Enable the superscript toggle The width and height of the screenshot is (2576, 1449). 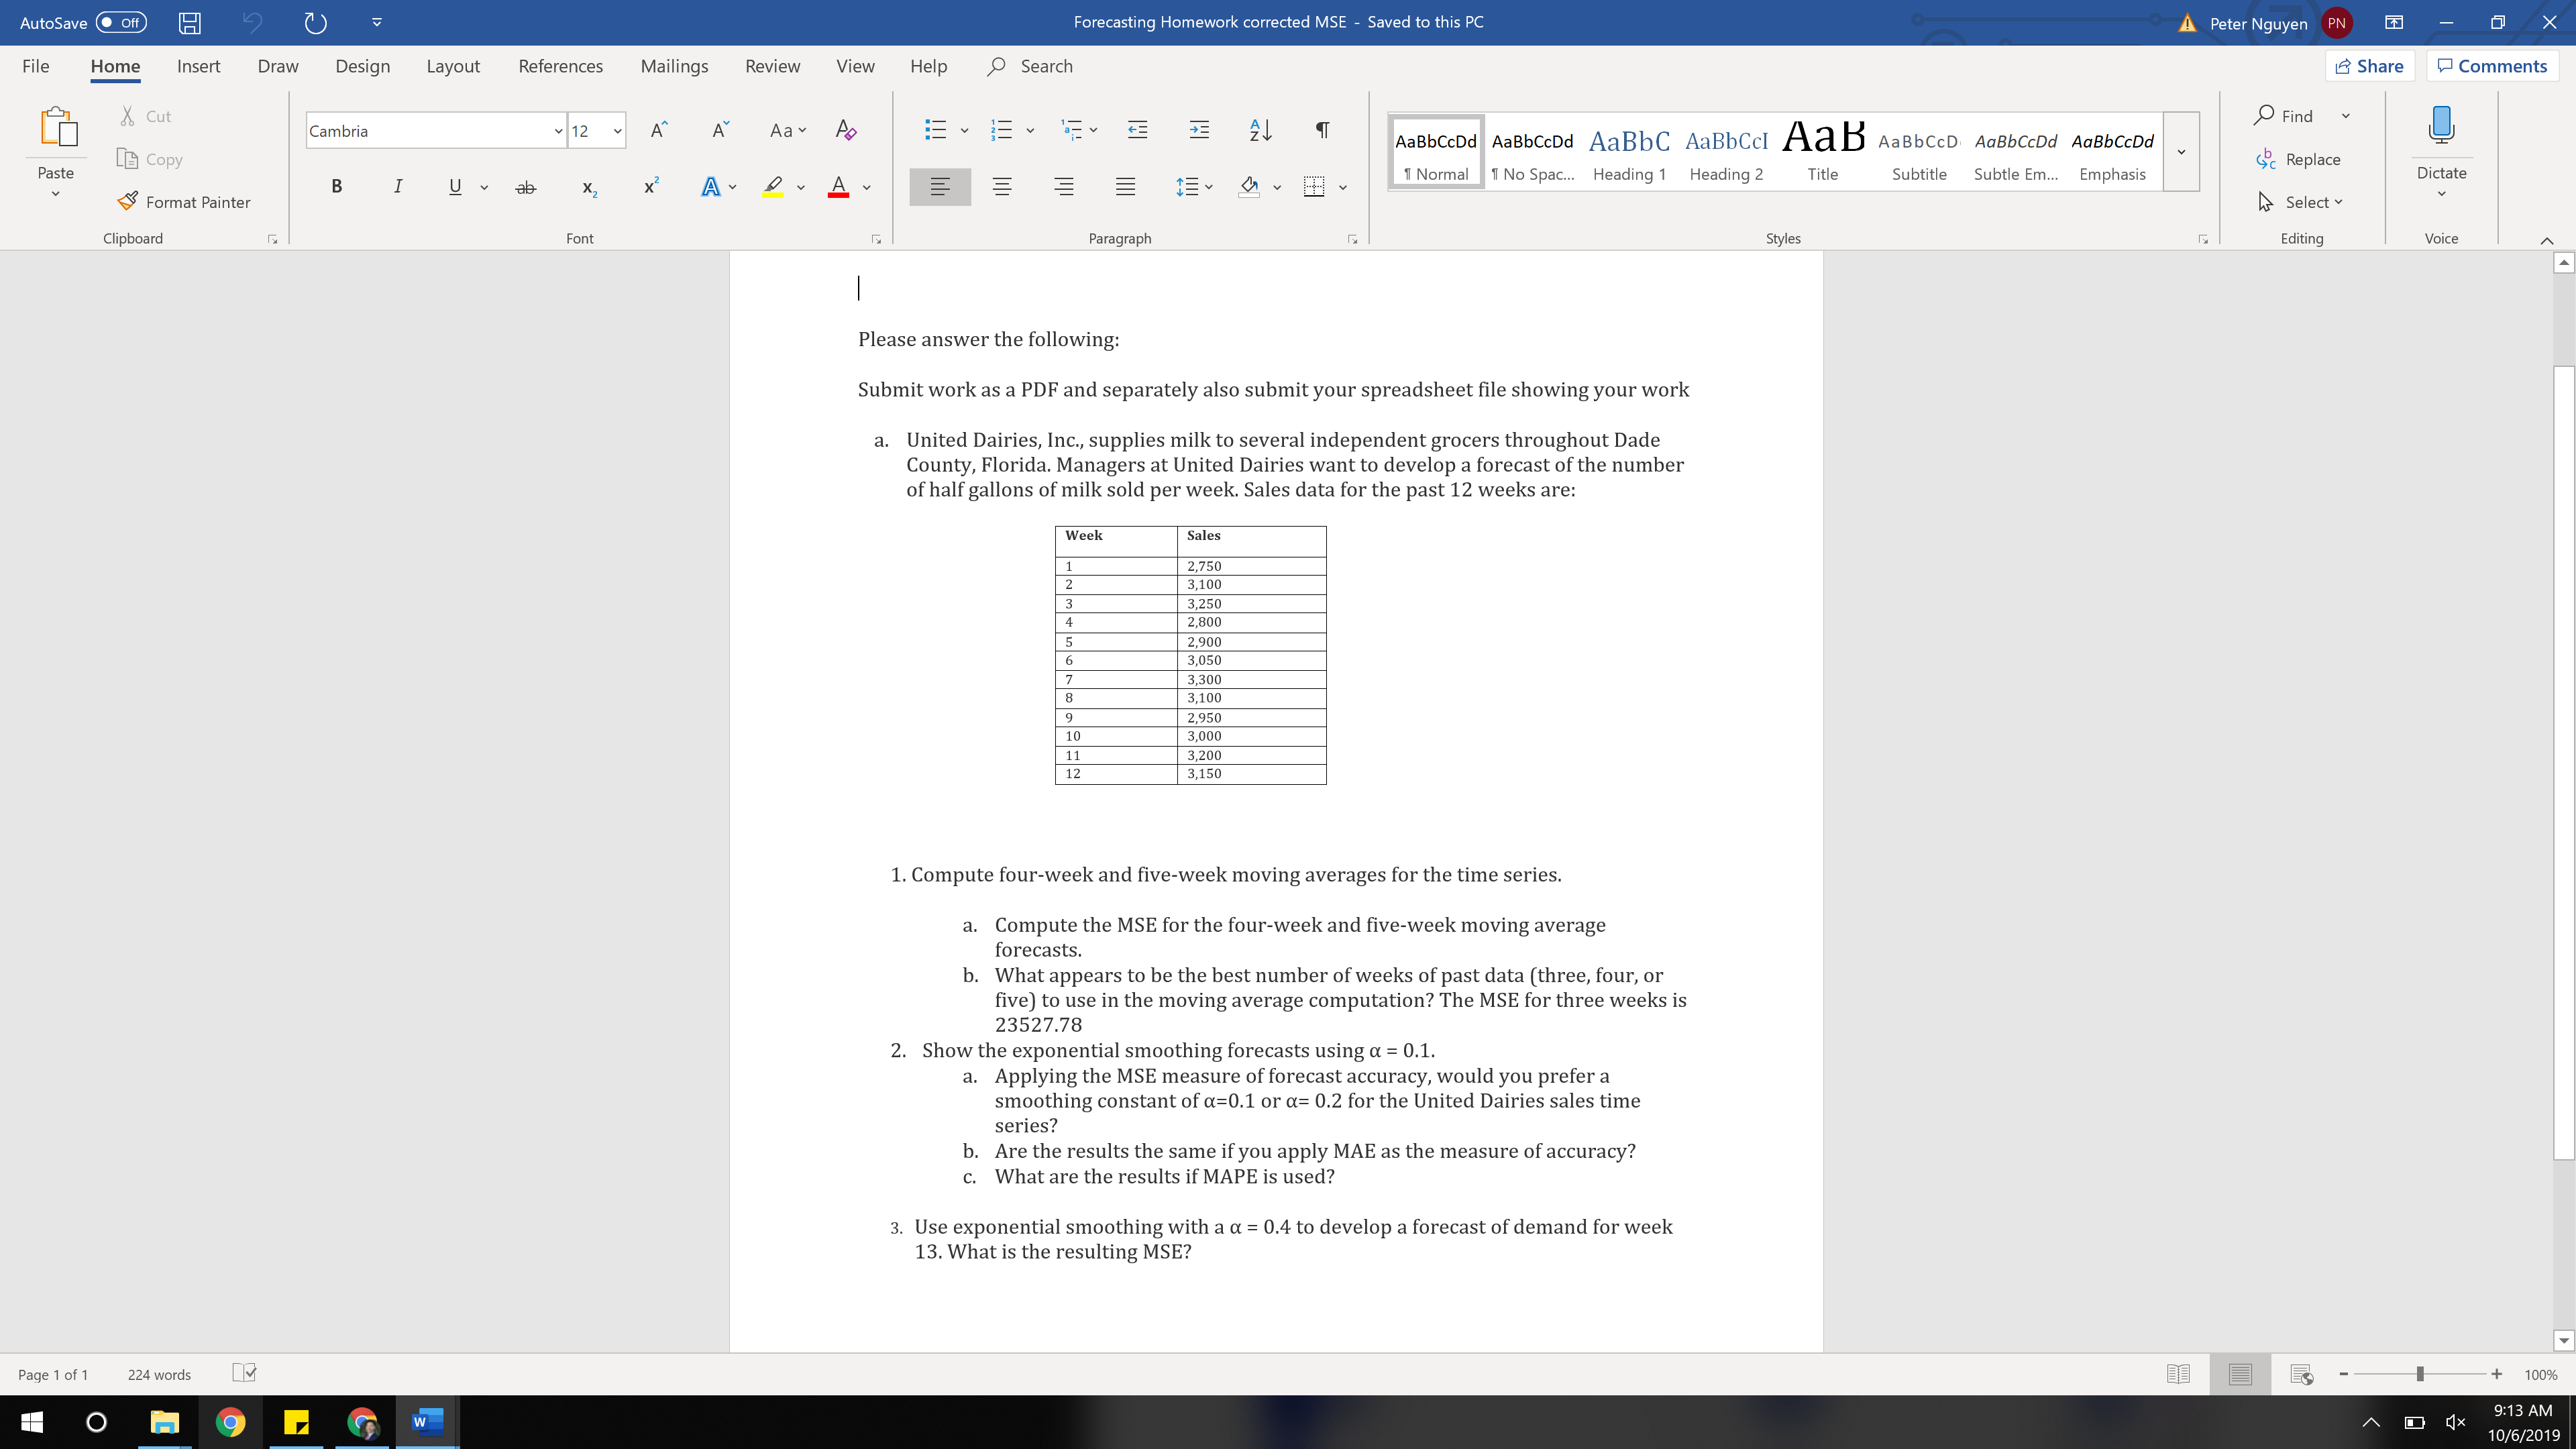(x=650, y=187)
